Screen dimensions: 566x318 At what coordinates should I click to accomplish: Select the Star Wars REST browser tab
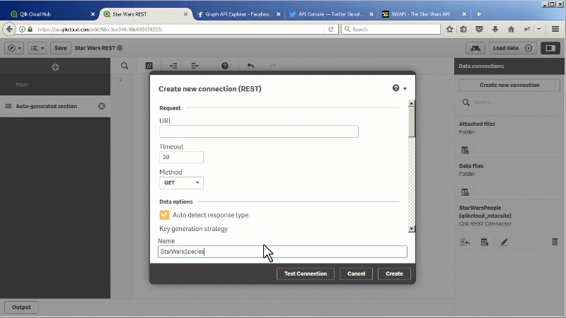(x=144, y=14)
